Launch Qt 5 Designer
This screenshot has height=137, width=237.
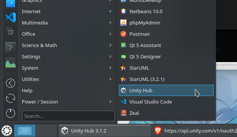click(x=166, y=57)
